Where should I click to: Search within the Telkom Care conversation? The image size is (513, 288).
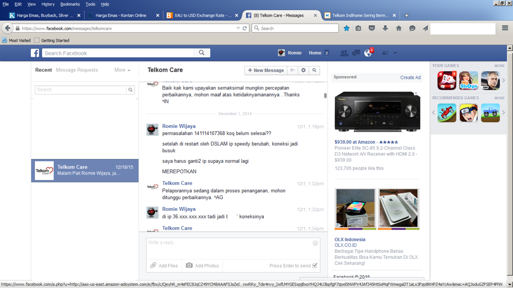tap(314, 70)
